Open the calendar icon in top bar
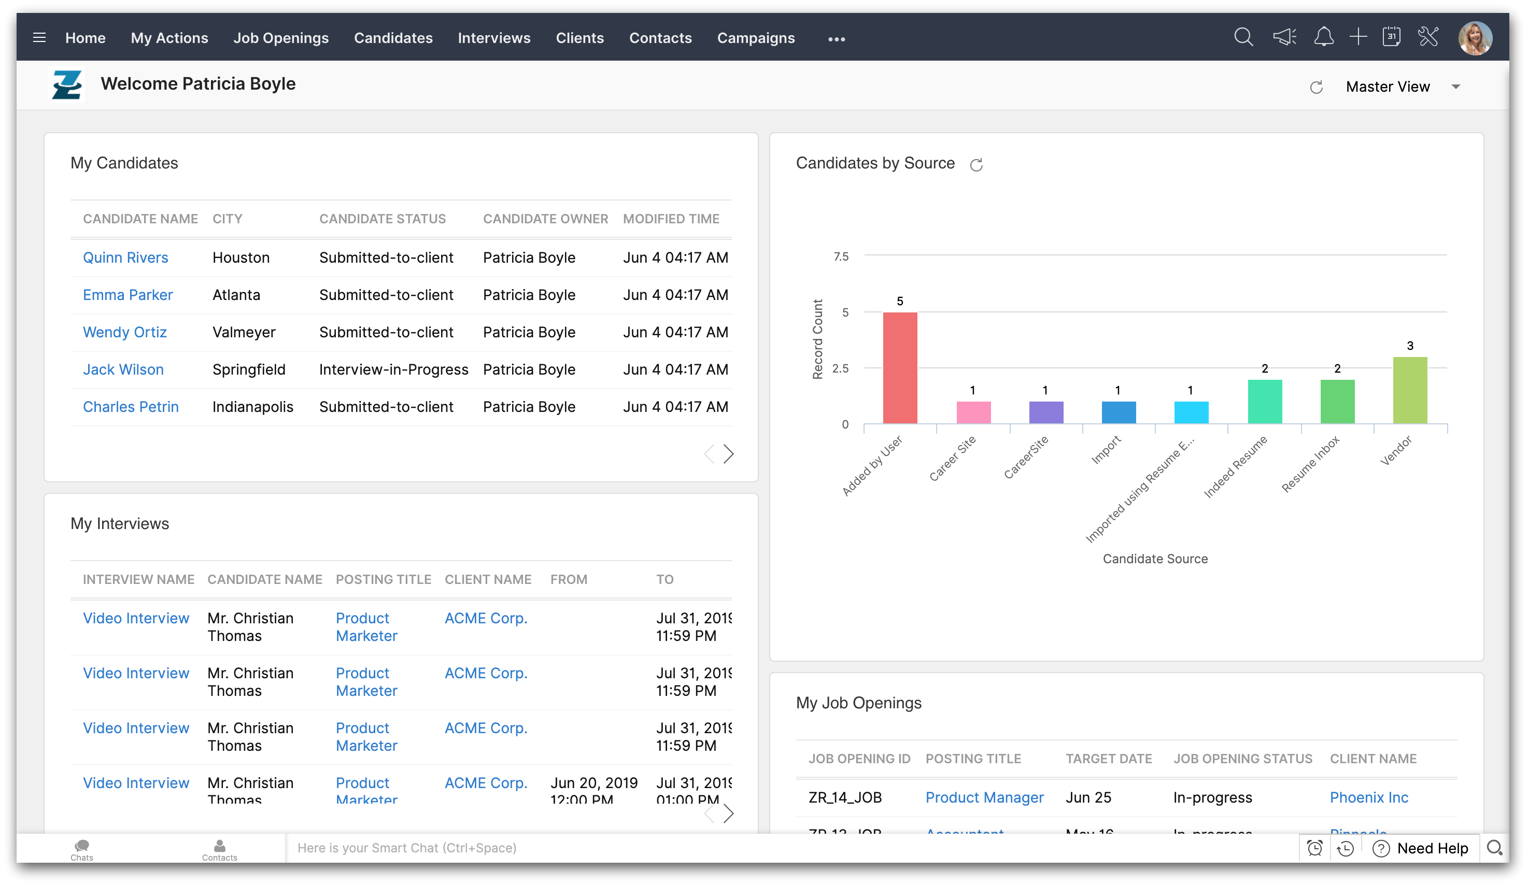The width and height of the screenshot is (1528, 885). click(1392, 37)
